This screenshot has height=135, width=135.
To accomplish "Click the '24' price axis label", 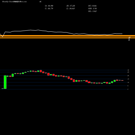I will click(128, 76).
